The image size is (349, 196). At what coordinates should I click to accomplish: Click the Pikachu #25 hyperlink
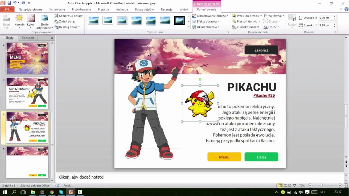[264, 95]
